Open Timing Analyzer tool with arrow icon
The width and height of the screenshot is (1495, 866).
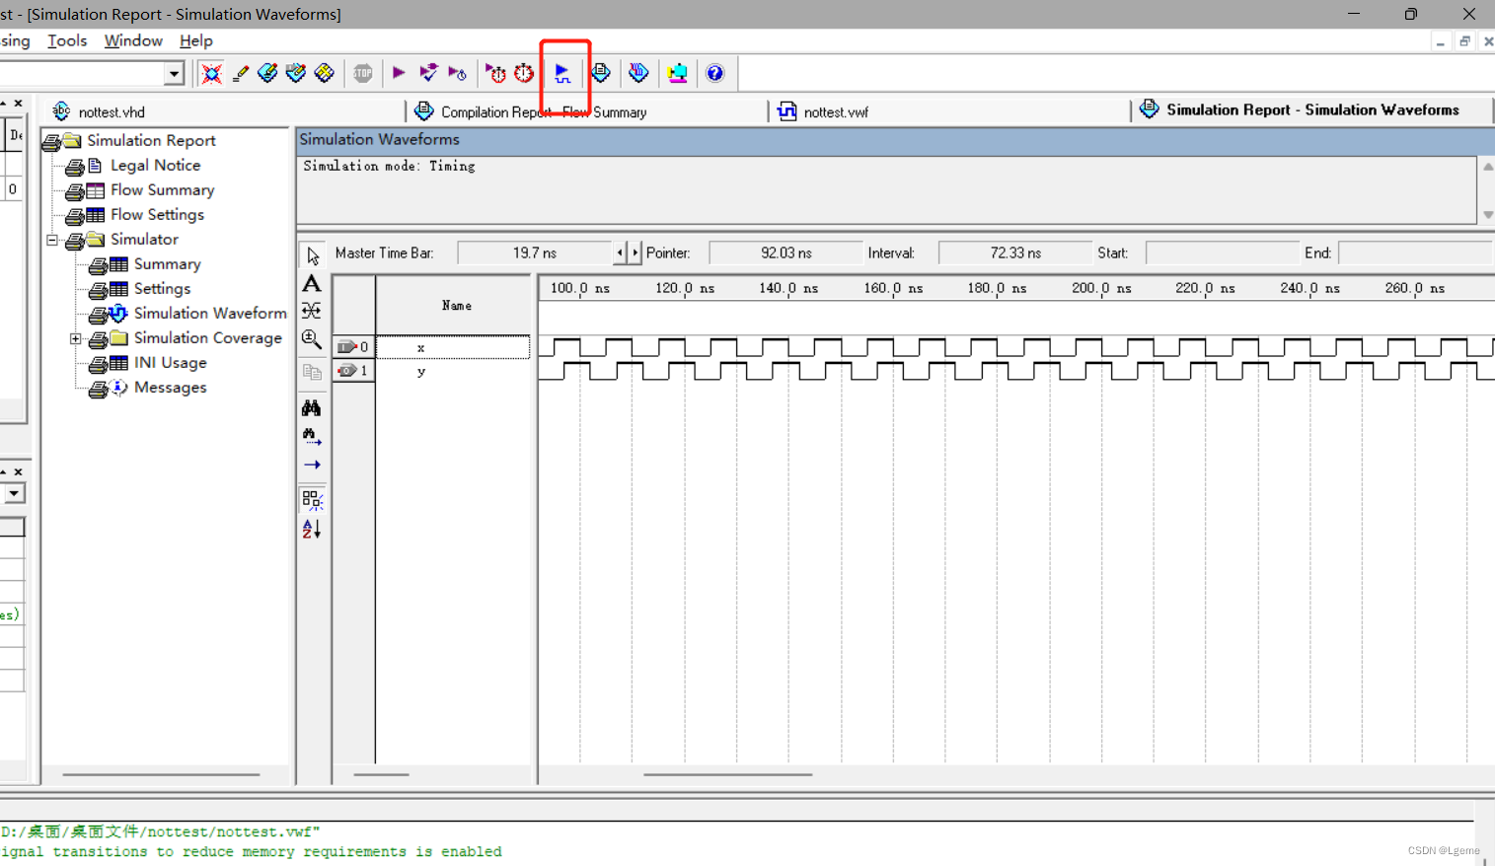tap(495, 73)
